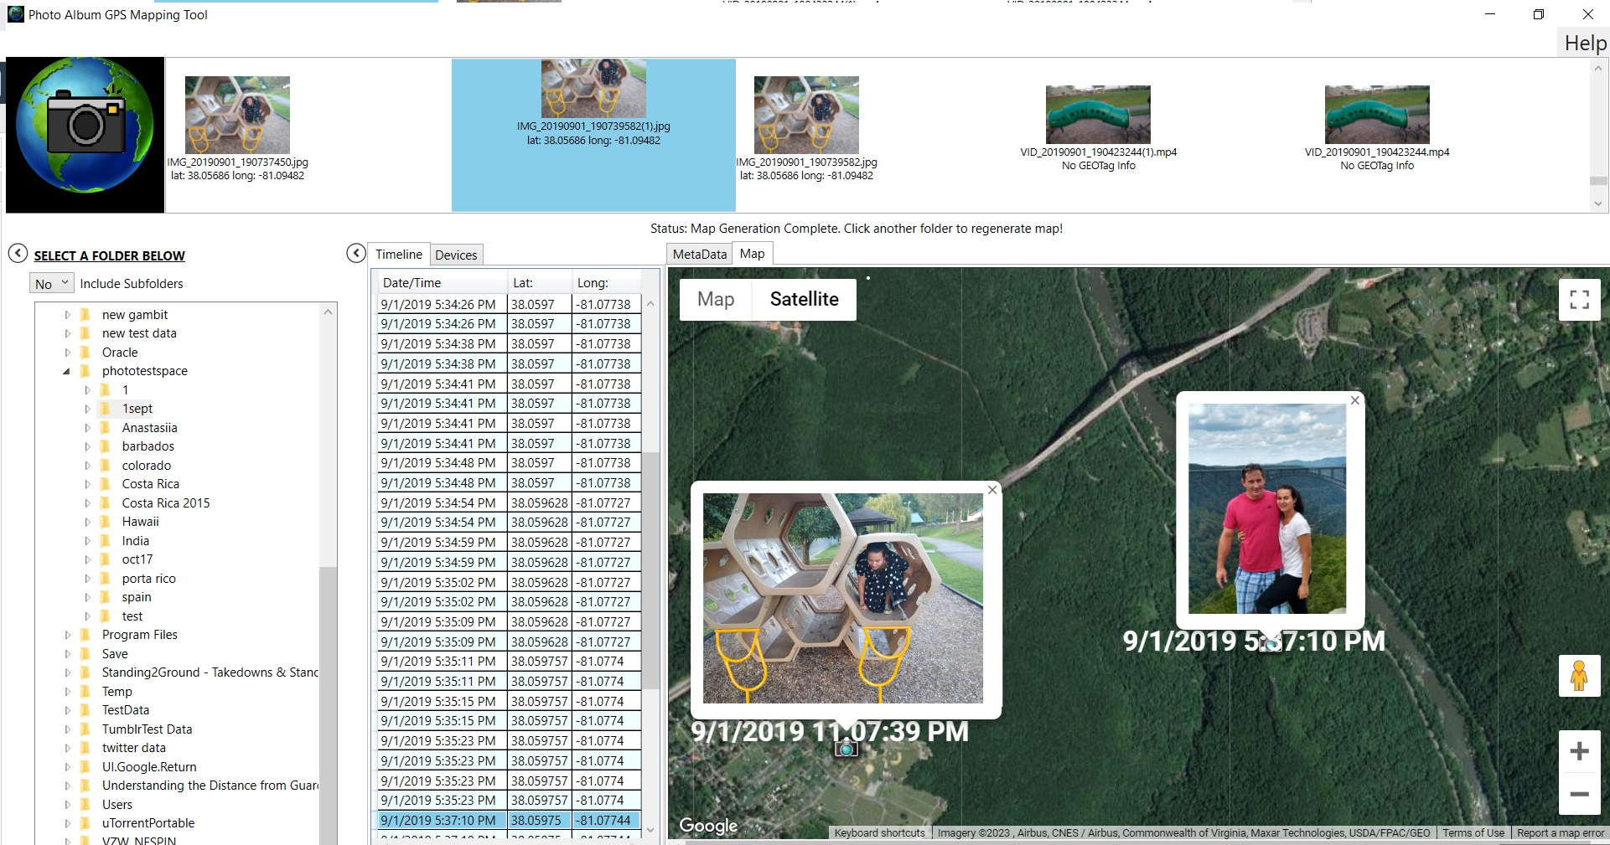Expand the 'Users' folder
Viewport: 1610px width, 845px height.
point(67,805)
